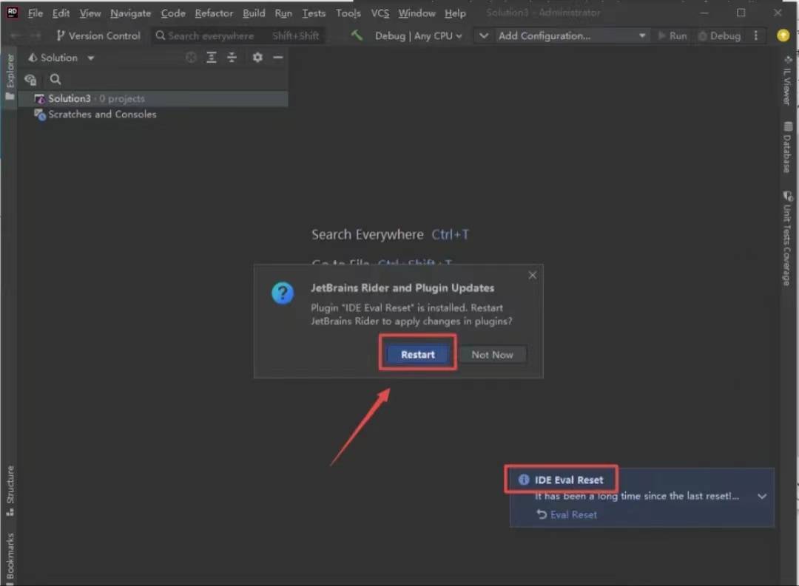Viewport: 799px width, 586px height.
Task: Open the Window menu
Action: (x=417, y=13)
